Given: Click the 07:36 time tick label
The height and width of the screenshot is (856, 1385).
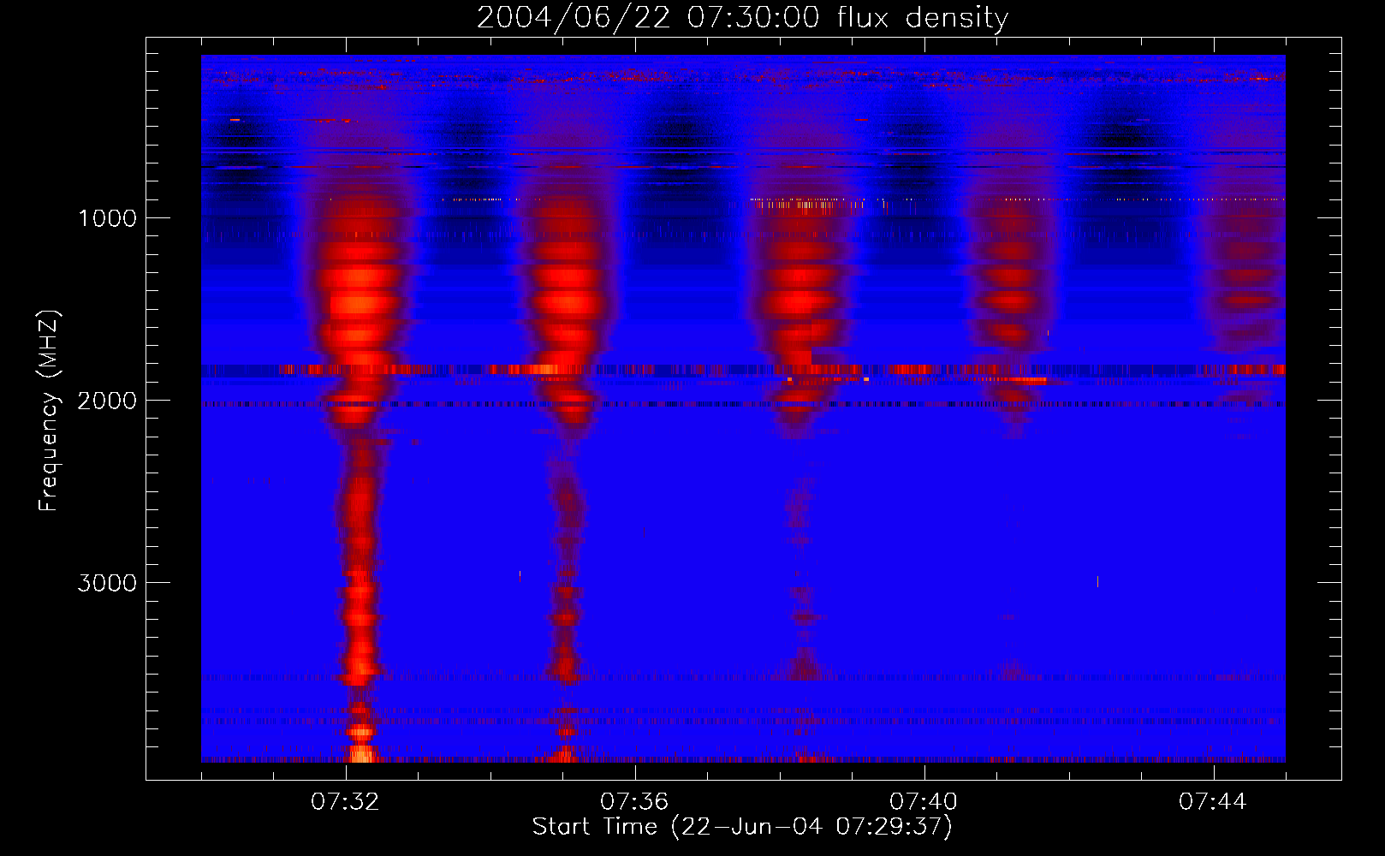Looking at the screenshot, I should pyautogui.click(x=634, y=802).
